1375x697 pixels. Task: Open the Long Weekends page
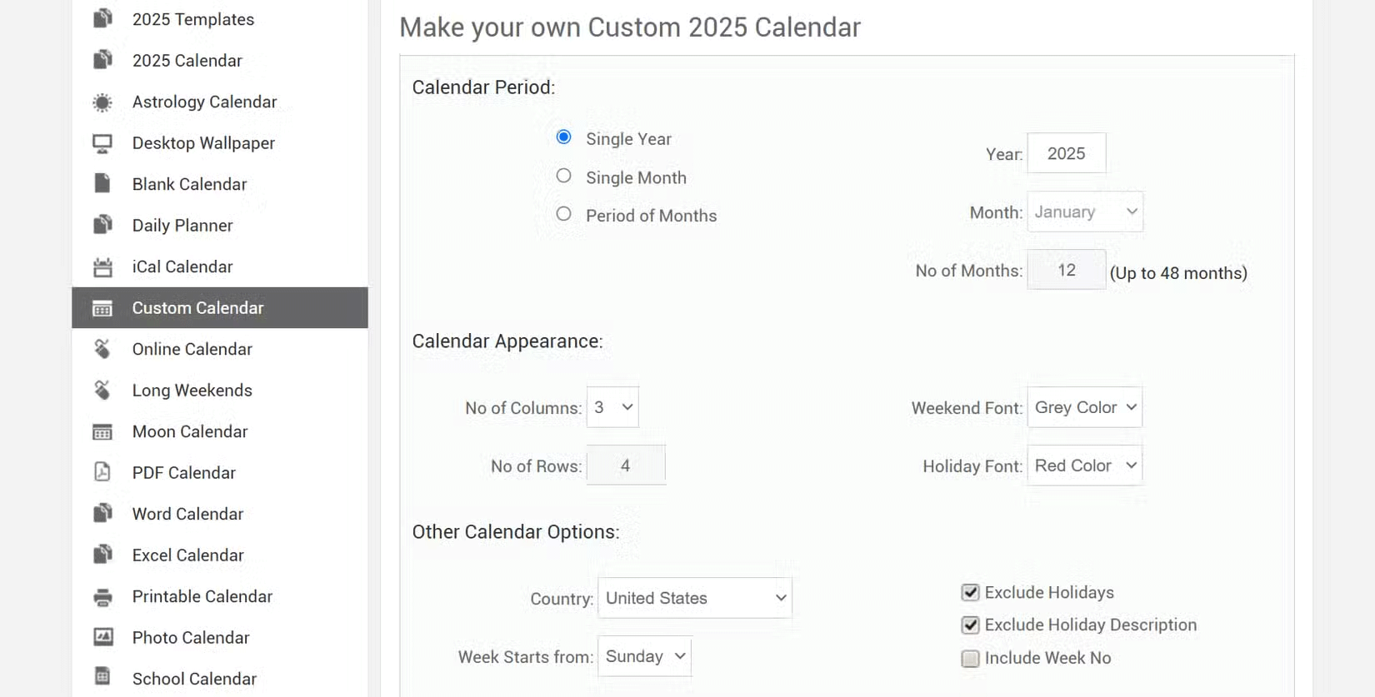click(x=192, y=390)
